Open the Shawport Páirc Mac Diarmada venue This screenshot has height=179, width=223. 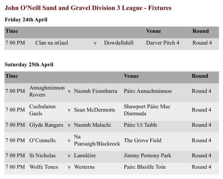point(147,110)
